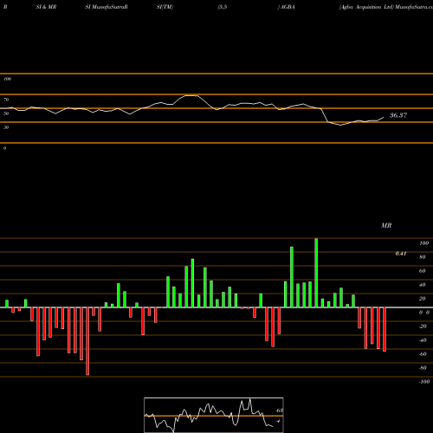Image resolution: width=433 pixels, height=433 pixels.
Task: Click the MR axis -40 label
Action: [423, 340]
